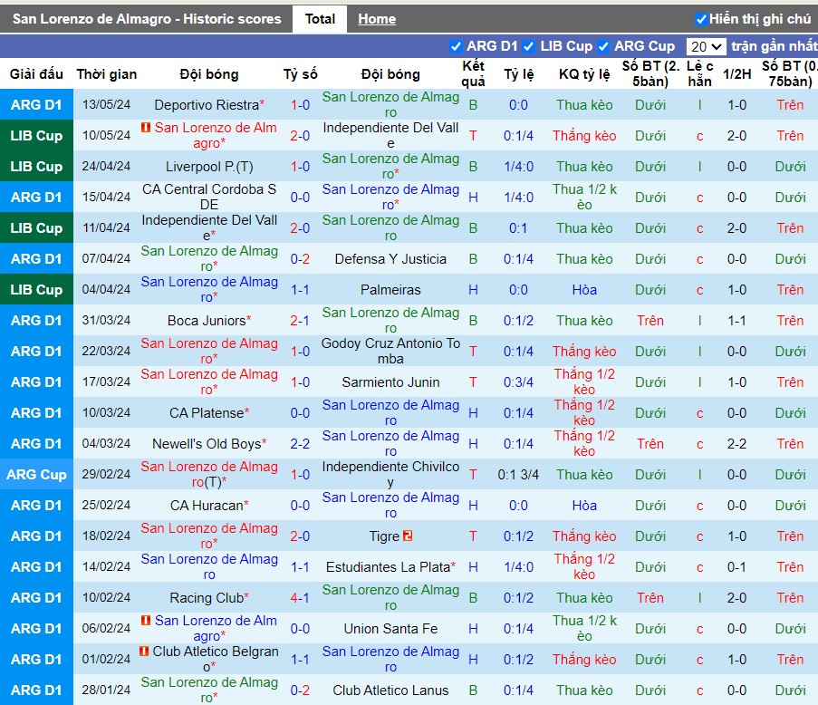Click the 2-2 score against Newell's Old Boys
Viewport: 818px width, 705px height.
point(300,443)
